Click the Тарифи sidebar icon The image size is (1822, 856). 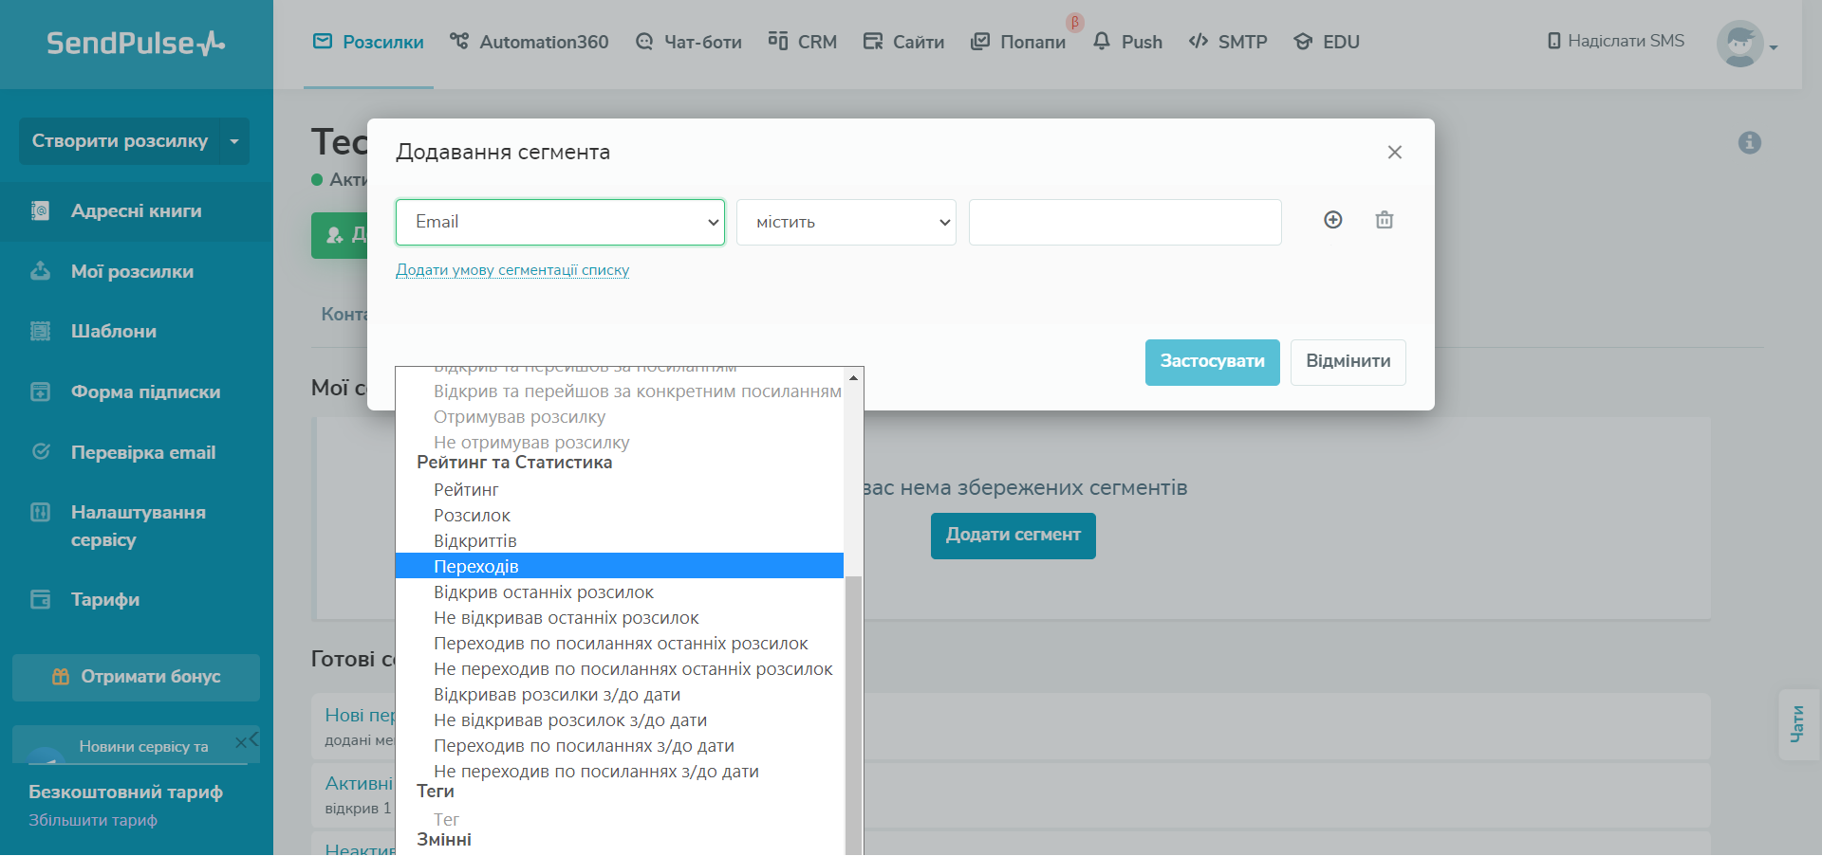[x=41, y=599]
